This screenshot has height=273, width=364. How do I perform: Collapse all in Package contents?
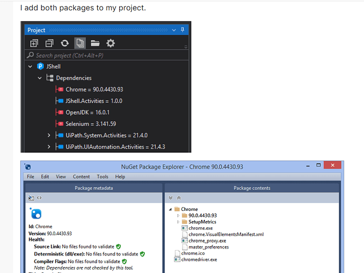179,198
